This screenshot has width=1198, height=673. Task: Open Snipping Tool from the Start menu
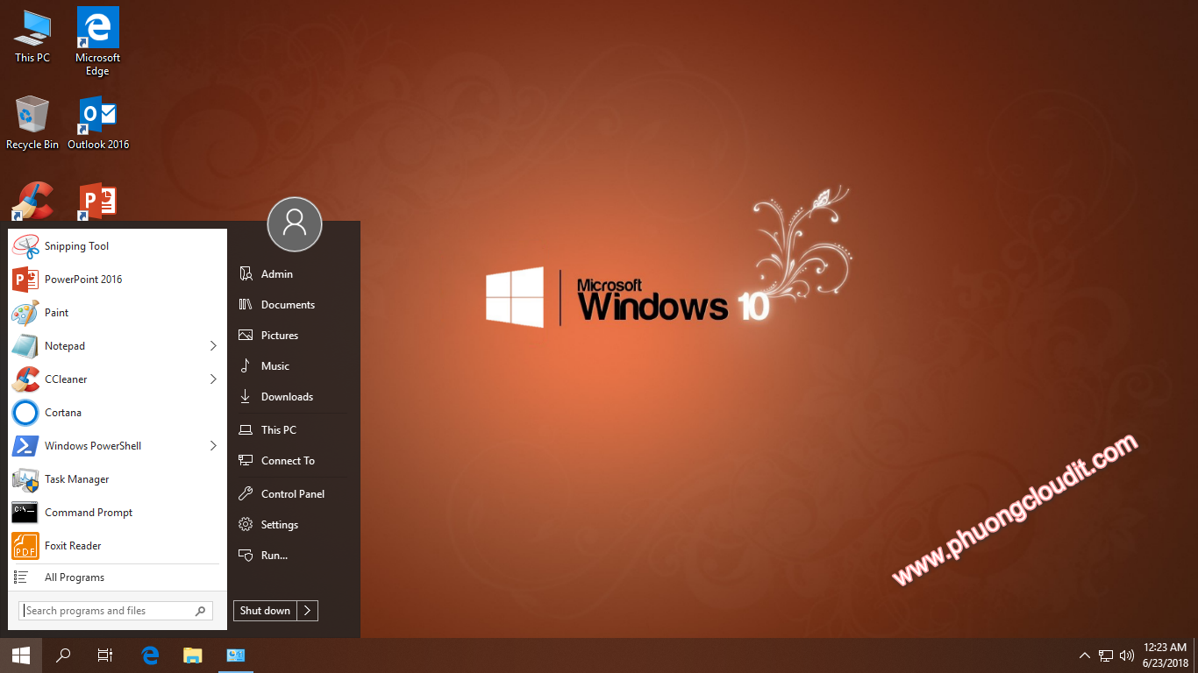pos(77,246)
